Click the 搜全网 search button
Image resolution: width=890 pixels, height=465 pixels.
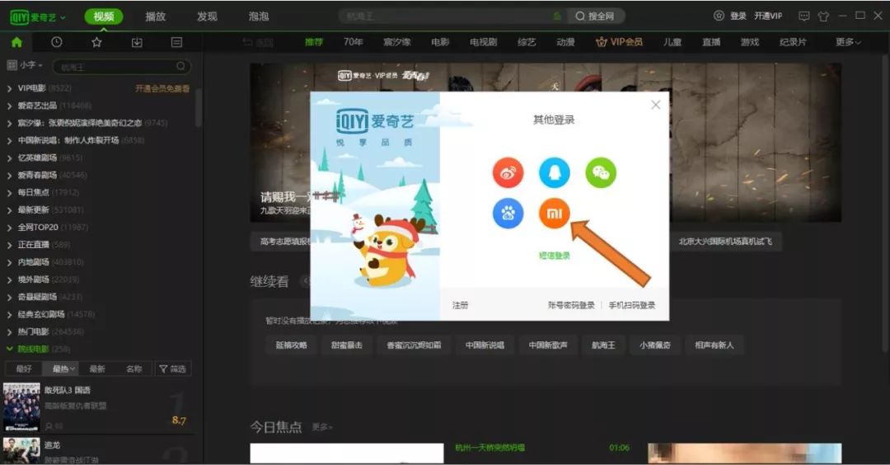[595, 16]
